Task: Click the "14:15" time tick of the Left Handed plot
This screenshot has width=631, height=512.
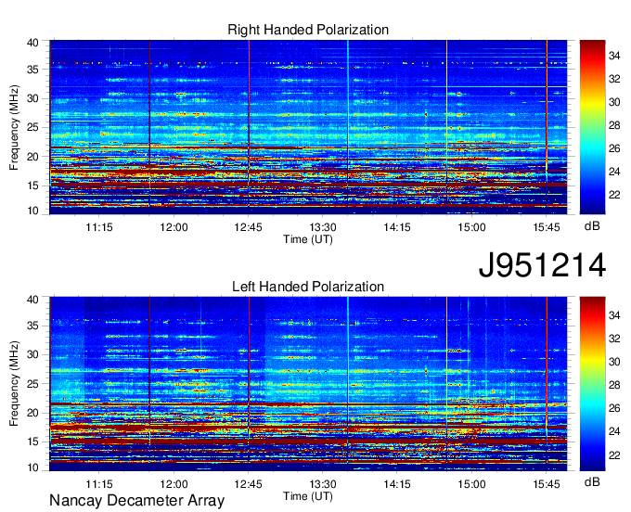Action: [397, 484]
